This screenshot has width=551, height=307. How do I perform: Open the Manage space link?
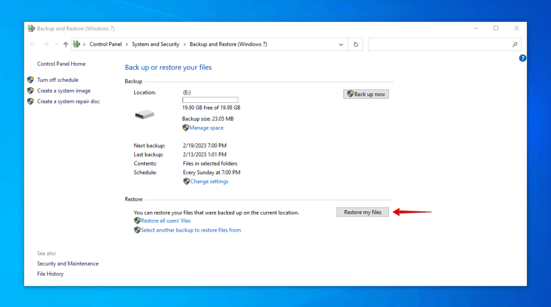206,128
